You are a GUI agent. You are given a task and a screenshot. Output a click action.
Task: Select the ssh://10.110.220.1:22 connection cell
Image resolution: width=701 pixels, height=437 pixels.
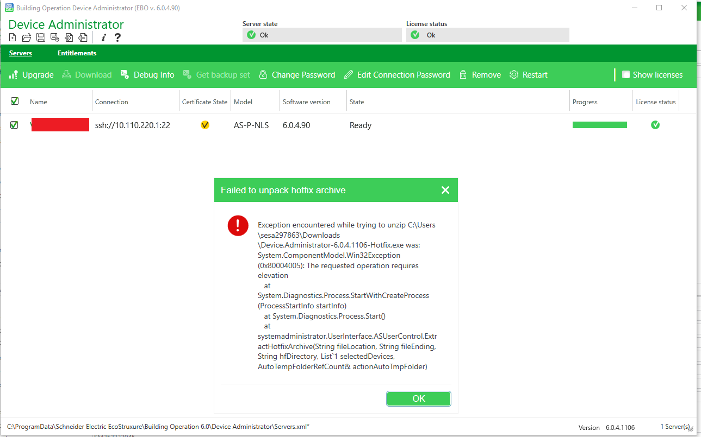(x=133, y=125)
